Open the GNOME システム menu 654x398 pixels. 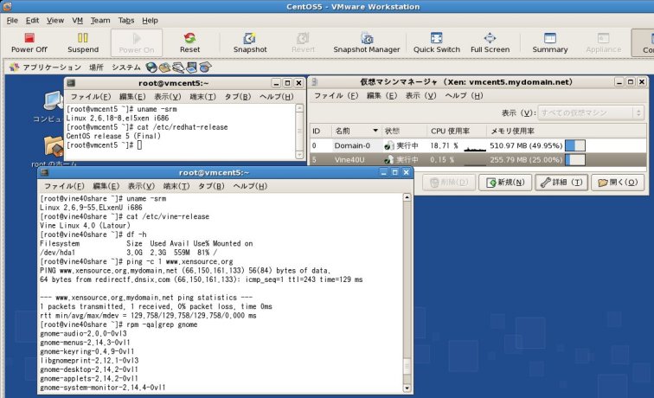point(126,67)
